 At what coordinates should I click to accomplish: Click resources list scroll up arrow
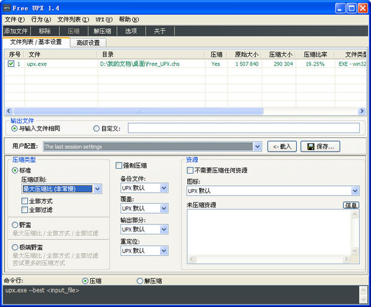(355, 214)
